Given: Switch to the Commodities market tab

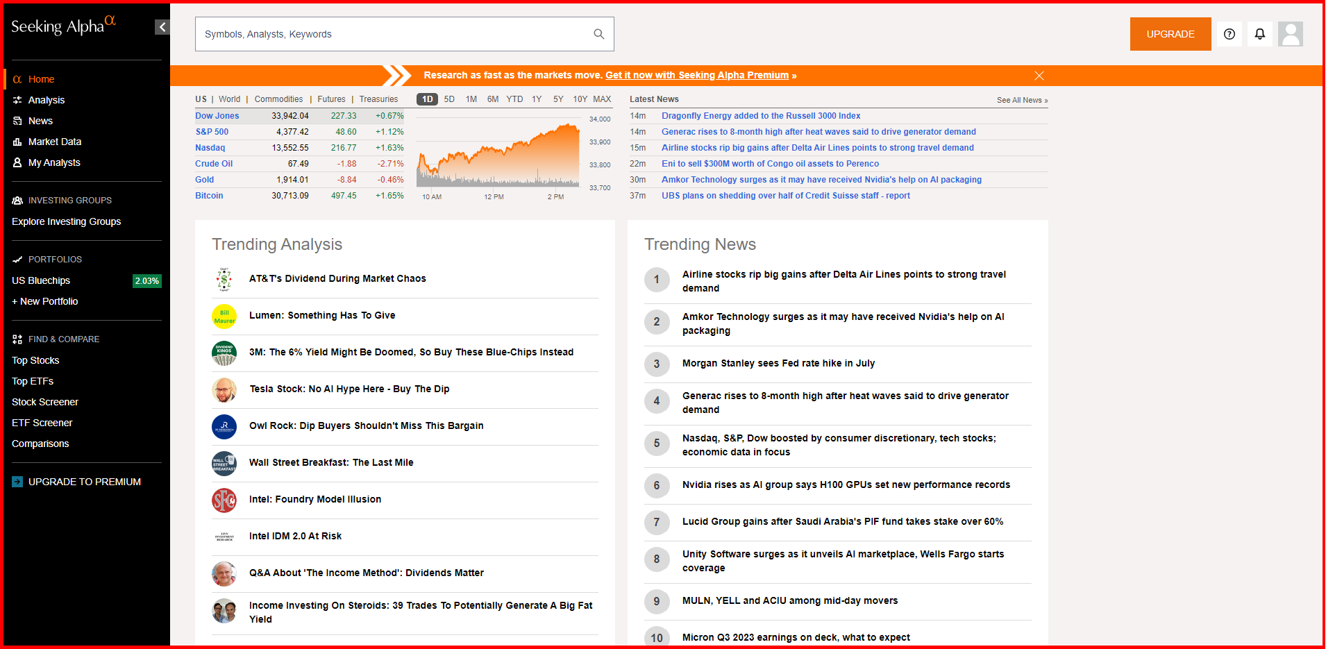Looking at the screenshot, I should coord(278,99).
